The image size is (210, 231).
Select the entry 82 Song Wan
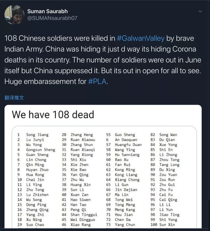tap(164, 135)
